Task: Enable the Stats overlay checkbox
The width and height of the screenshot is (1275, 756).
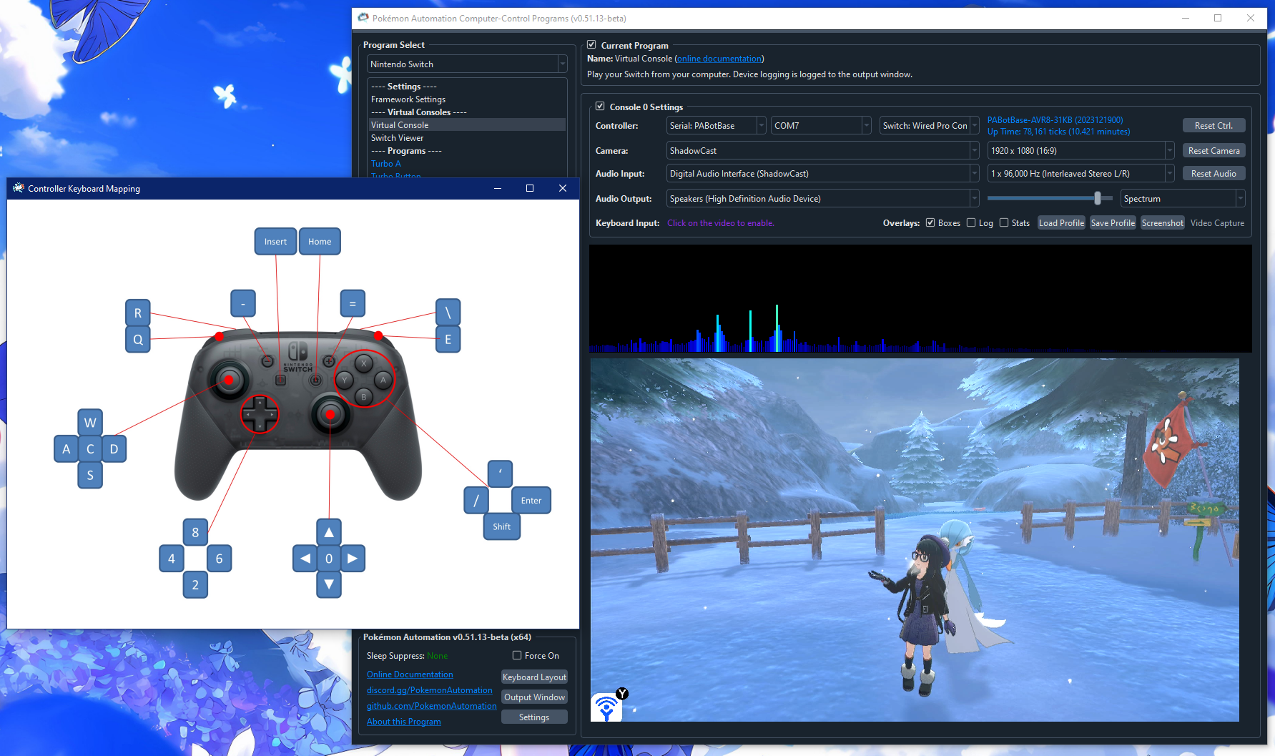Action: pos(1004,223)
